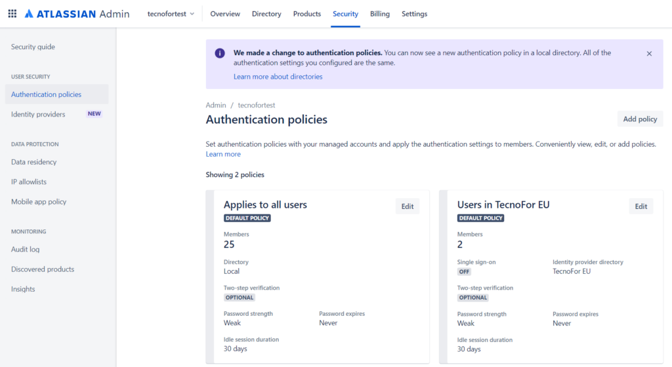
Task: Click the Add policy button
Action: 640,119
